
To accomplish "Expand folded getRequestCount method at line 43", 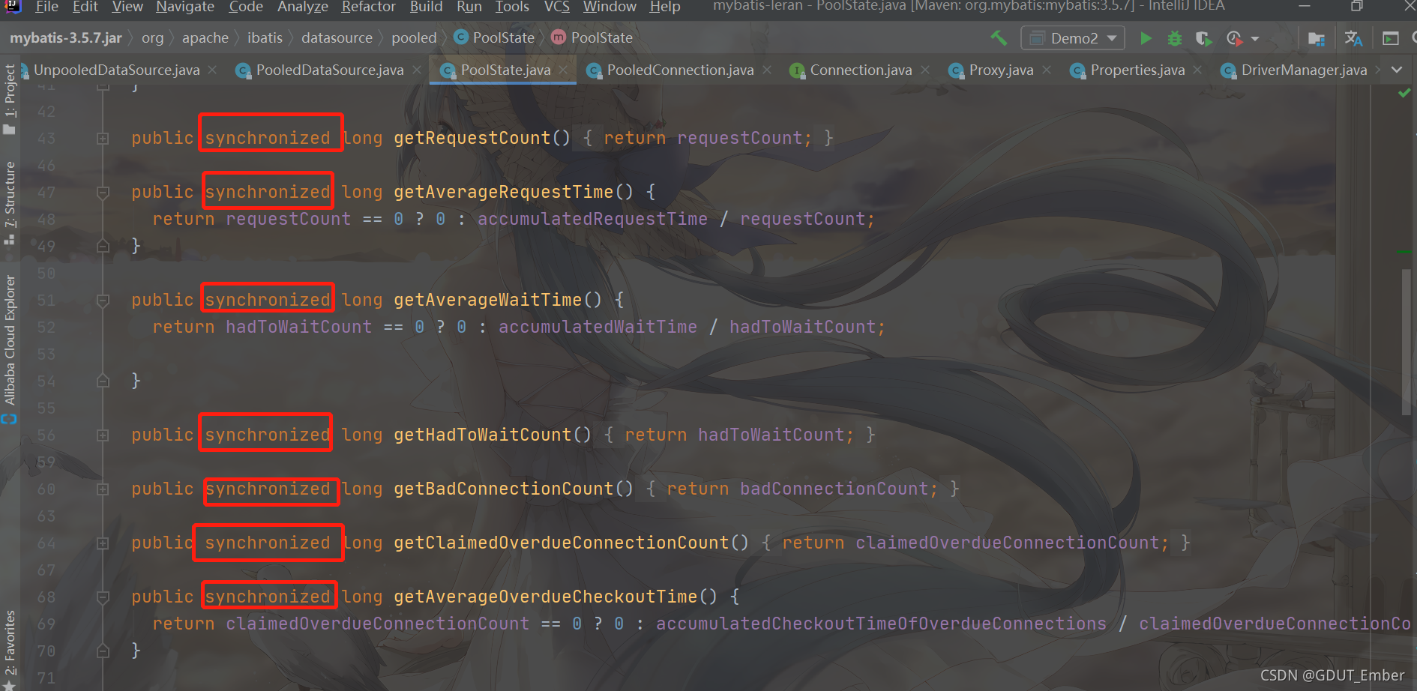I will tap(103, 139).
